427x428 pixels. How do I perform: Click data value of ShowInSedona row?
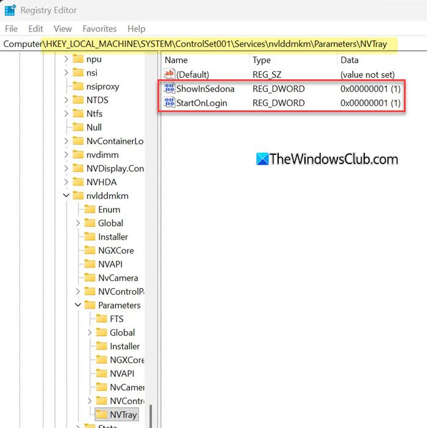point(370,89)
